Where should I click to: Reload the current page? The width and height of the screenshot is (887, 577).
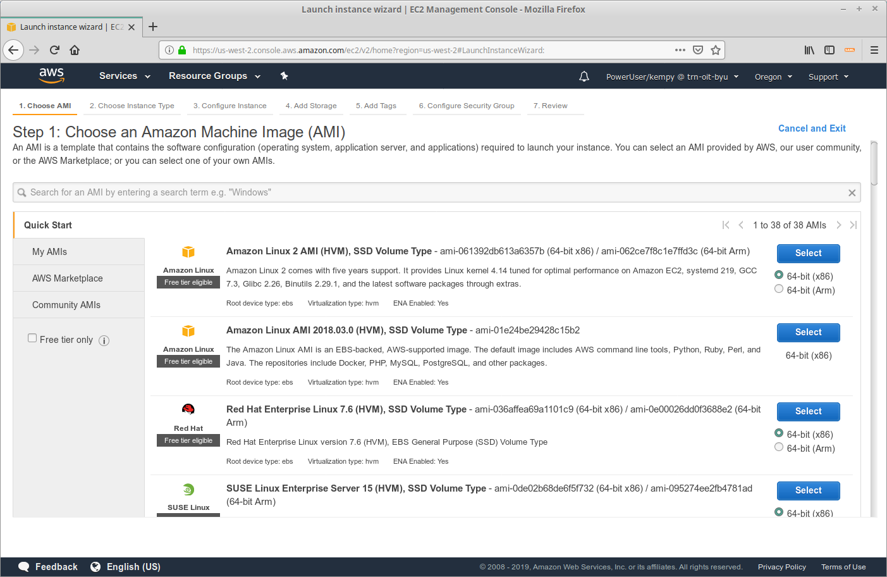click(54, 50)
